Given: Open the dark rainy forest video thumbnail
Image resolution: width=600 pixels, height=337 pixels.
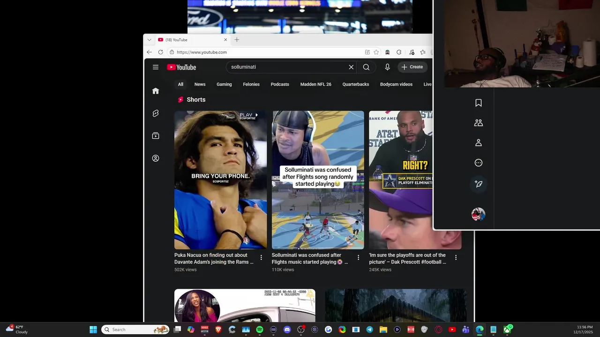Looking at the screenshot, I should tap(396, 305).
